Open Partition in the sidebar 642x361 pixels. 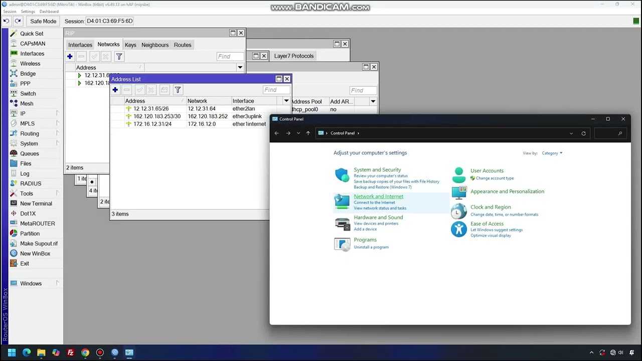[x=30, y=234]
